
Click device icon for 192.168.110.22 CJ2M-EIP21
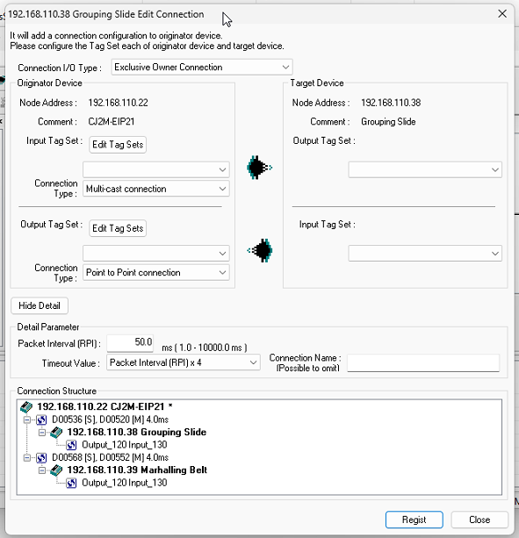(26, 407)
